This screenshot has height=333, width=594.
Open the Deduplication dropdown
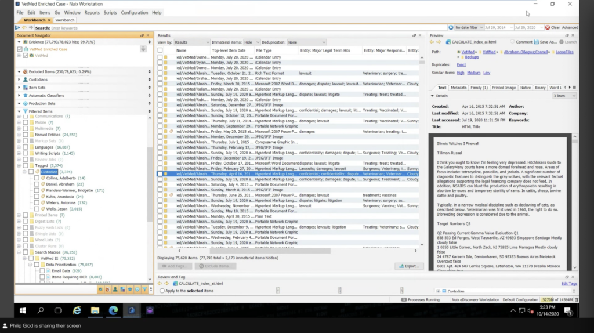[x=306, y=42]
